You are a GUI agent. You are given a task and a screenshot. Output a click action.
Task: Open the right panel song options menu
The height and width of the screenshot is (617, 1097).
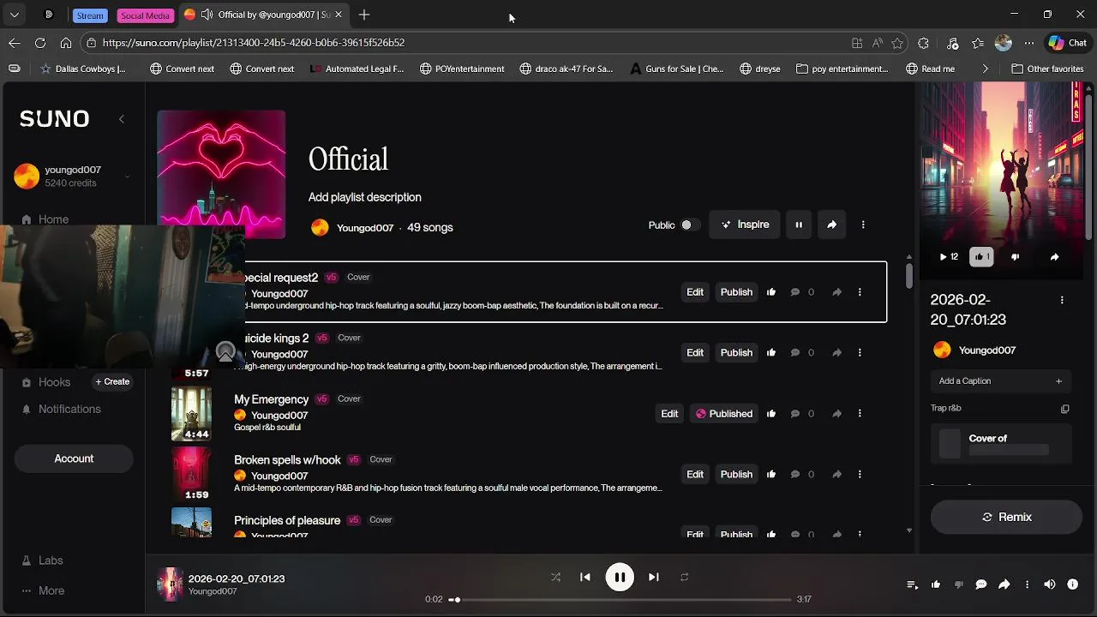pyautogui.click(x=1062, y=300)
